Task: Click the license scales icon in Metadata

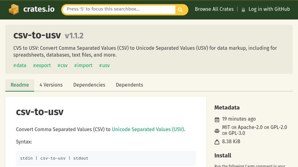Action: [217, 131]
